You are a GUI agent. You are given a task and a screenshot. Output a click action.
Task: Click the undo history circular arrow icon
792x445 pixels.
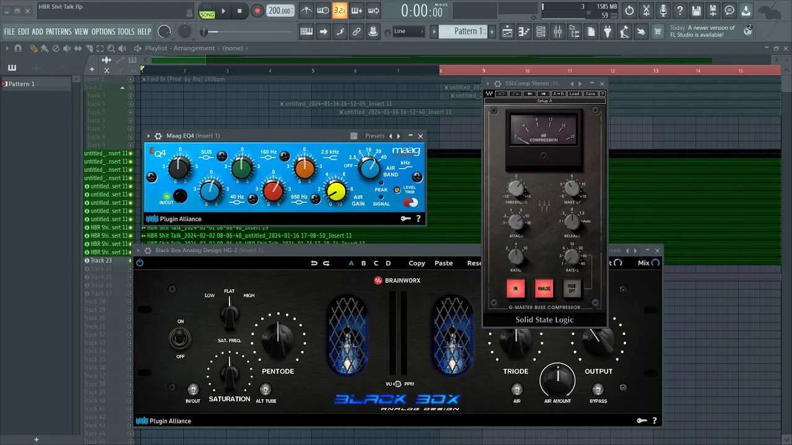click(x=629, y=11)
